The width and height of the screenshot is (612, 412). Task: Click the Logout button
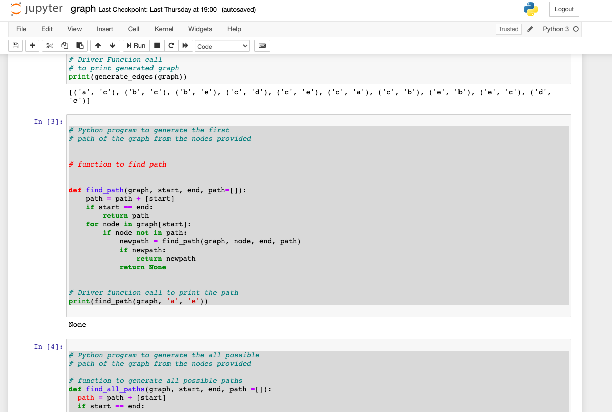[x=564, y=9]
